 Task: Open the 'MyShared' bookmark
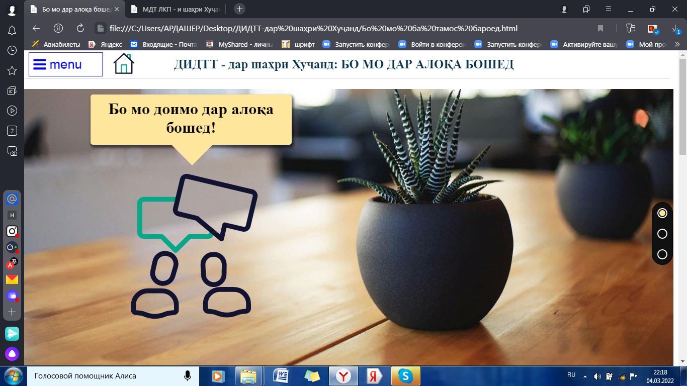(x=239, y=44)
